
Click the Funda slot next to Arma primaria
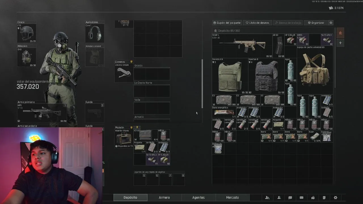95,113
